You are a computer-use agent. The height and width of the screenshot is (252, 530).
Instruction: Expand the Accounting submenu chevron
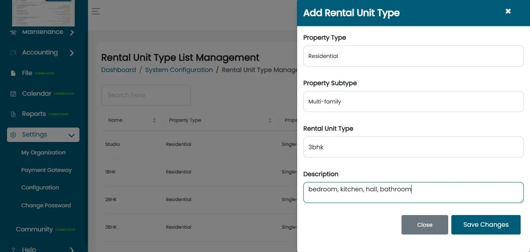click(x=72, y=53)
